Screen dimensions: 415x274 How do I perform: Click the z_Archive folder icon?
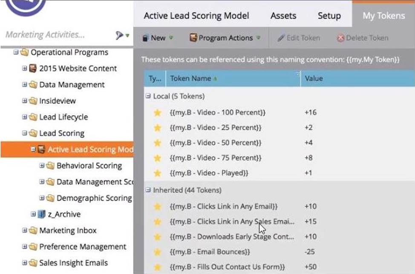coord(41,214)
